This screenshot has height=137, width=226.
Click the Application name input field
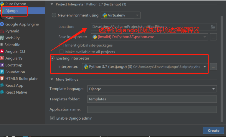152,109
